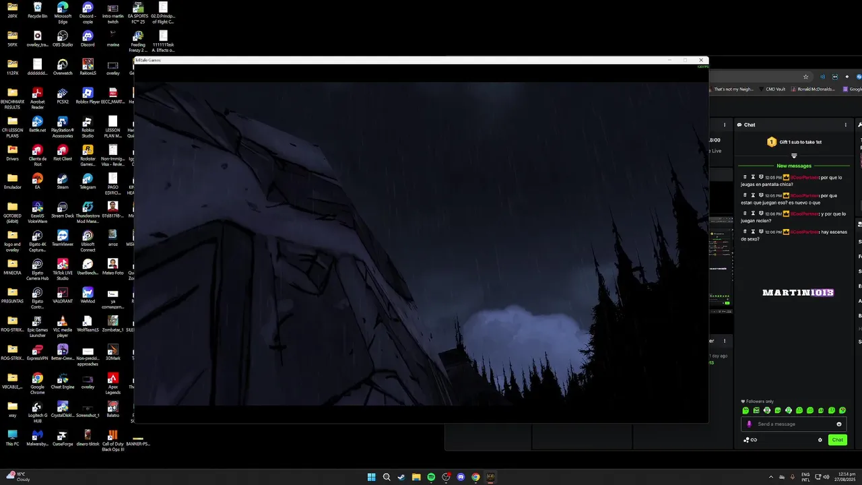Screen dimensions: 862x485
Task: Open Rockstar Games Launcher shortcut
Action: (88, 155)
